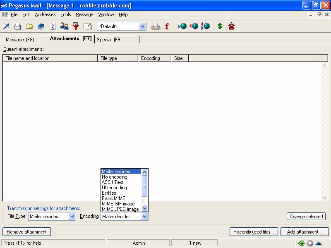Open the Window menu
The height and width of the screenshot is (248, 331).
[x=106, y=14]
